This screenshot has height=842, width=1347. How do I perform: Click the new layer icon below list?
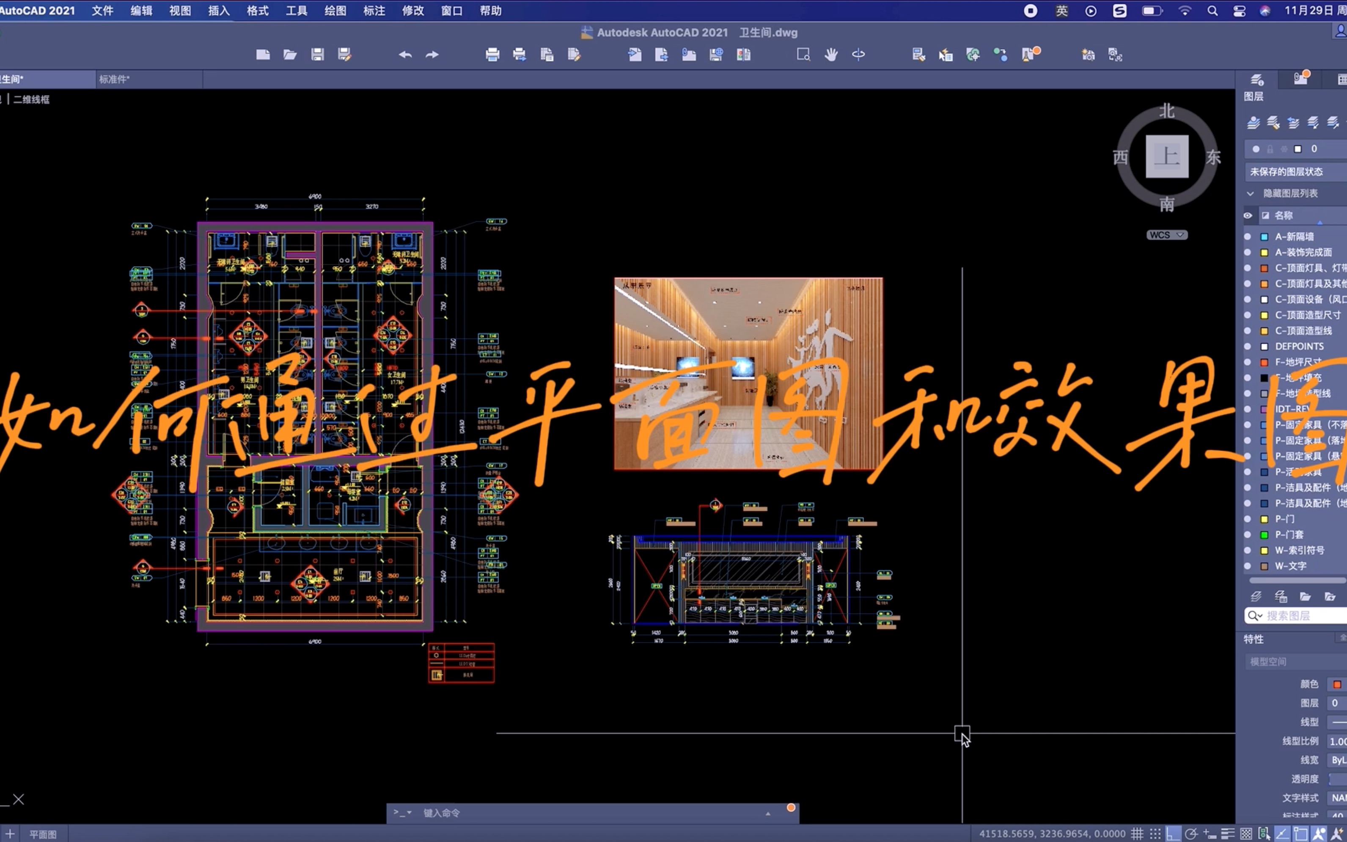click(x=1256, y=597)
